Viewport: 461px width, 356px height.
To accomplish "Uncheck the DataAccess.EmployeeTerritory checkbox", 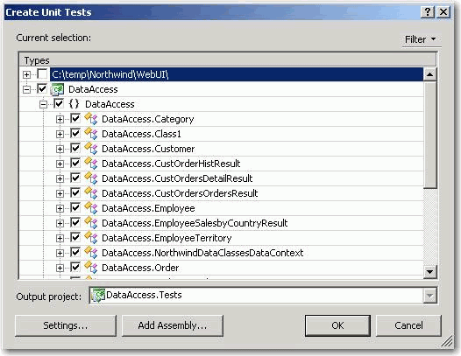I will 75,238.
